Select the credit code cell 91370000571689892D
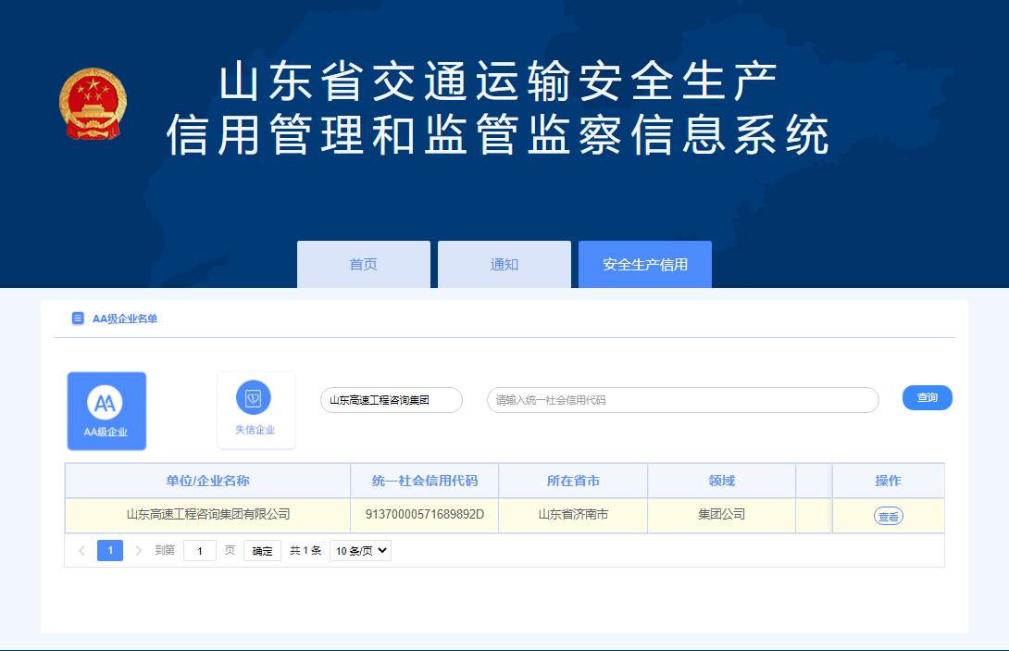Image resolution: width=1009 pixels, height=651 pixels. tap(425, 515)
